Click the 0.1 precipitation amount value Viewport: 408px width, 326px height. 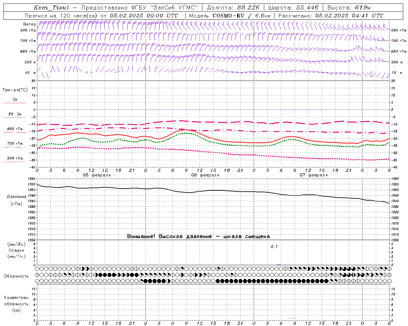[274, 247]
